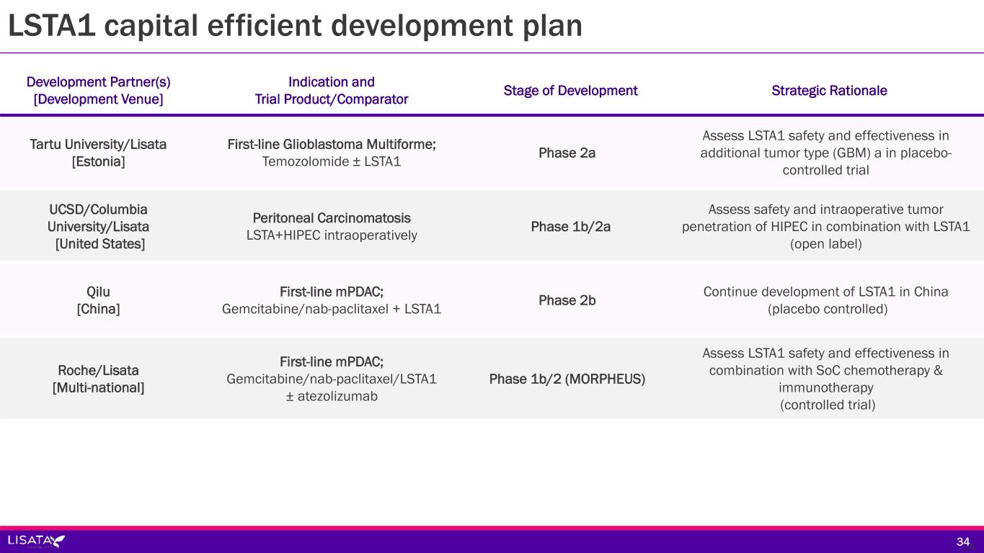
Task: Click 'LSTA+HIPEC intraoperatively' text
Action: (x=332, y=235)
